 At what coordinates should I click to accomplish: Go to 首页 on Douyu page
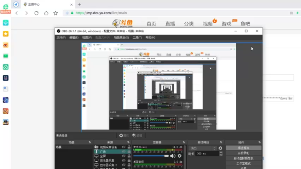pos(151,24)
